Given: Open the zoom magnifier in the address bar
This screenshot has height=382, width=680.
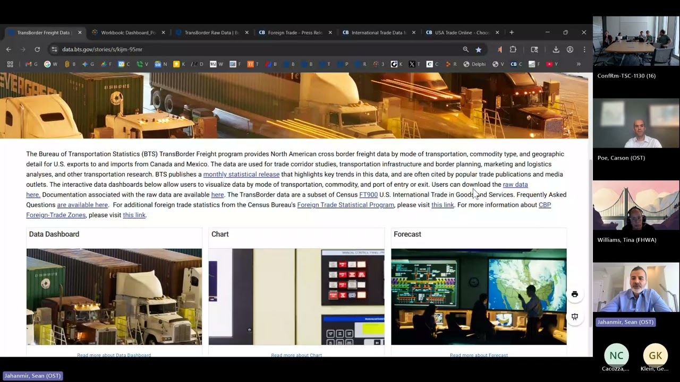Looking at the screenshot, I should click(465, 49).
